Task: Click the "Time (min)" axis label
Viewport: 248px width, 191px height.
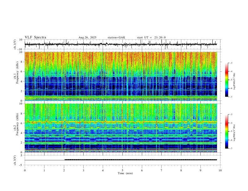Action: pyautogui.click(x=125, y=173)
